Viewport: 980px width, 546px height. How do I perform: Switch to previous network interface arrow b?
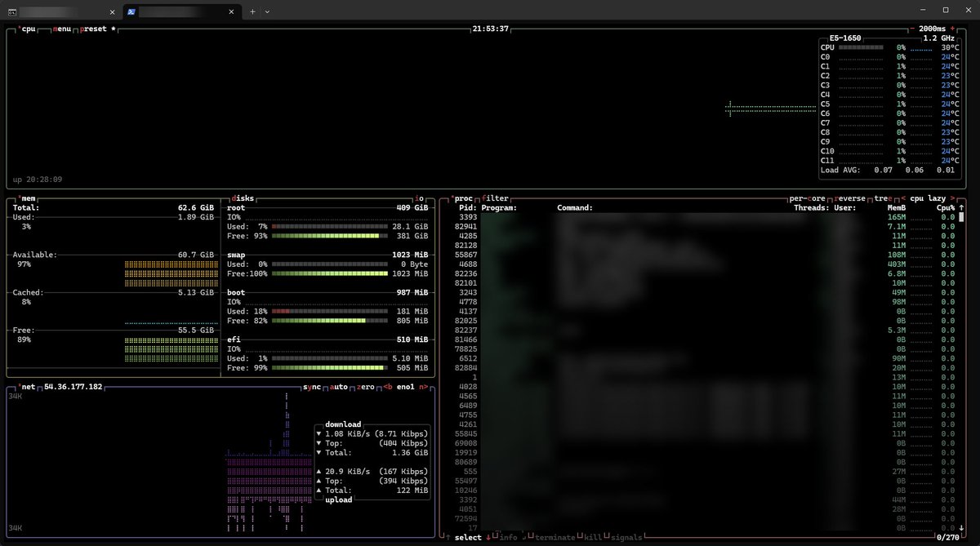point(389,386)
